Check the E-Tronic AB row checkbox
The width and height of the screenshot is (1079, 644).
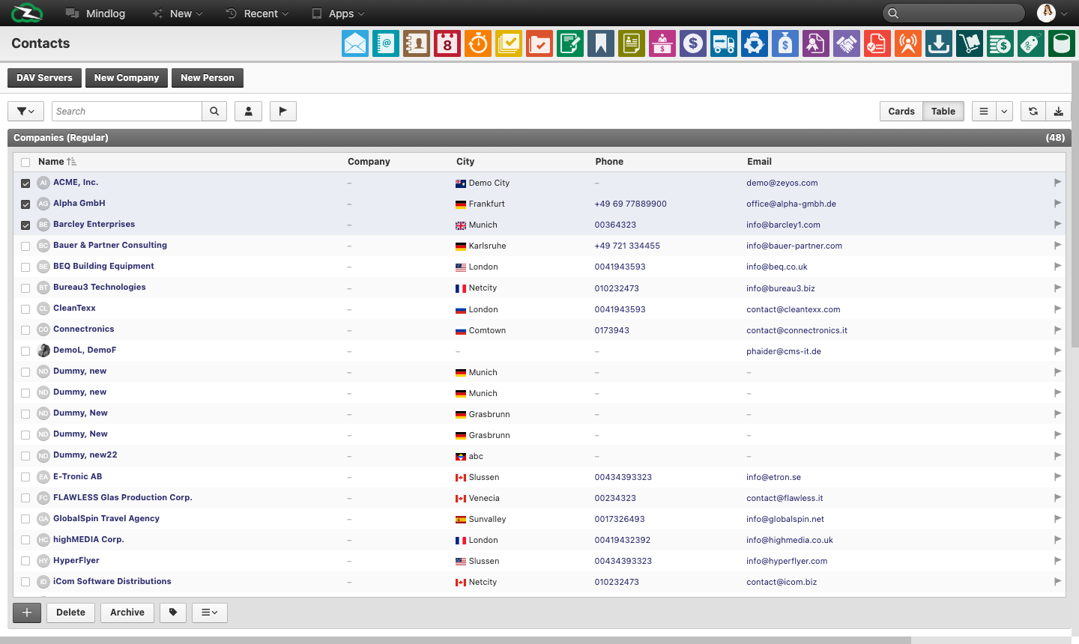25,477
